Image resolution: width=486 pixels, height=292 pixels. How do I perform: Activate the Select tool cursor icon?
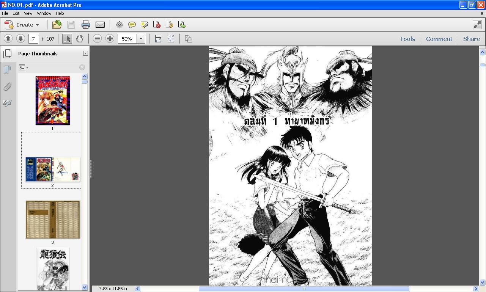(67, 39)
